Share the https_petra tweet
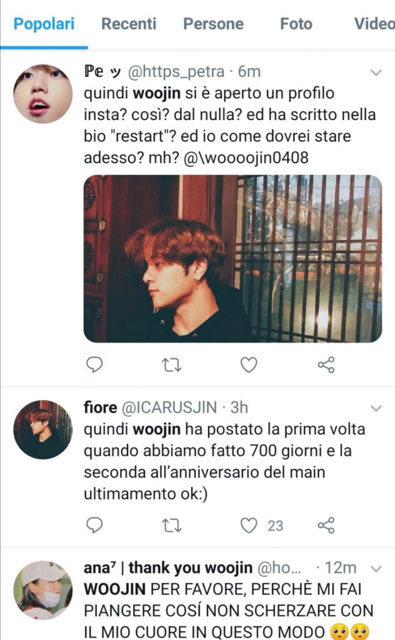This screenshot has height=640, width=395. tap(326, 364)
